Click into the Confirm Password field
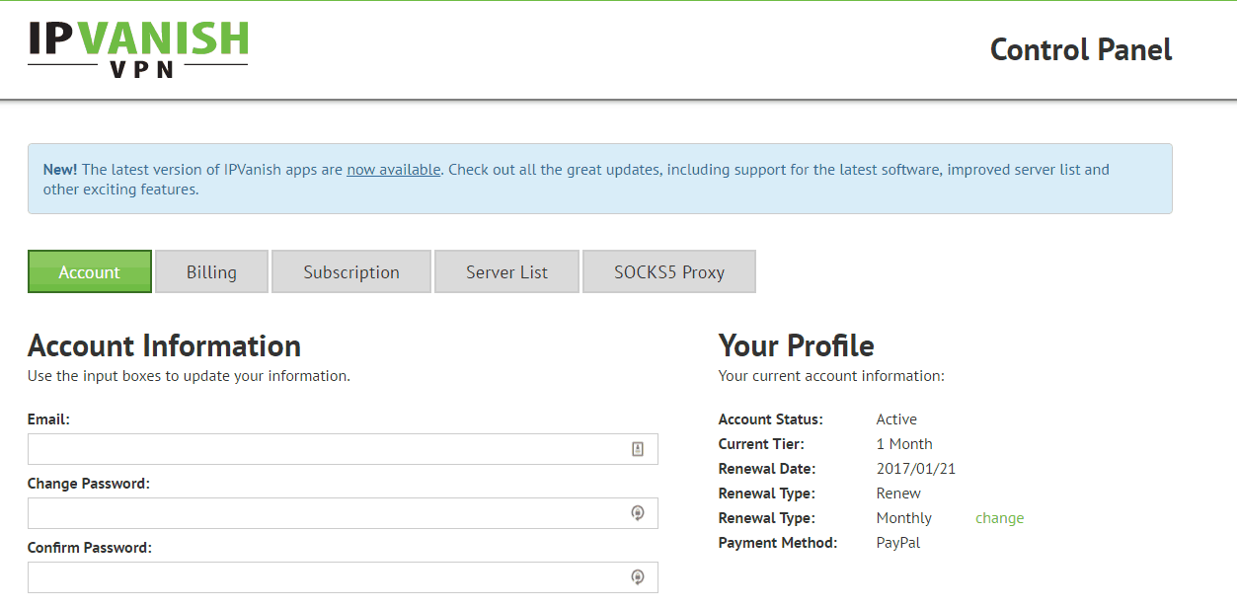This screenshot has width=1237, height=608. coord(343,577)
